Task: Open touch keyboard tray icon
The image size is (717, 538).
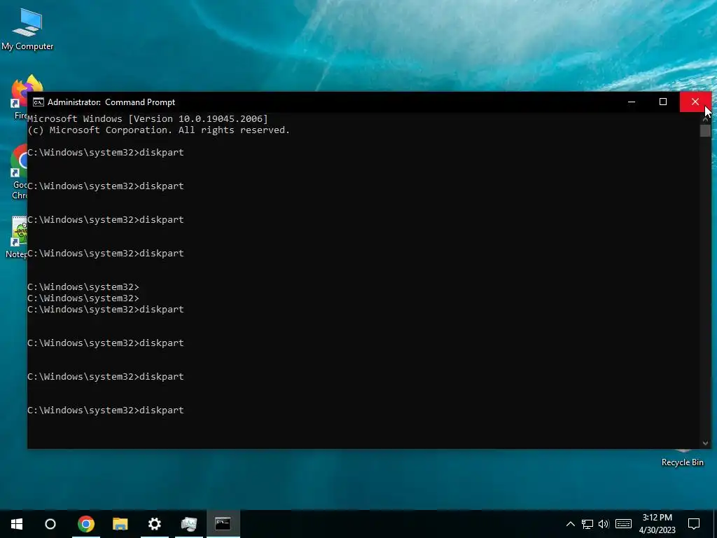Action: [x=623, y=524]
